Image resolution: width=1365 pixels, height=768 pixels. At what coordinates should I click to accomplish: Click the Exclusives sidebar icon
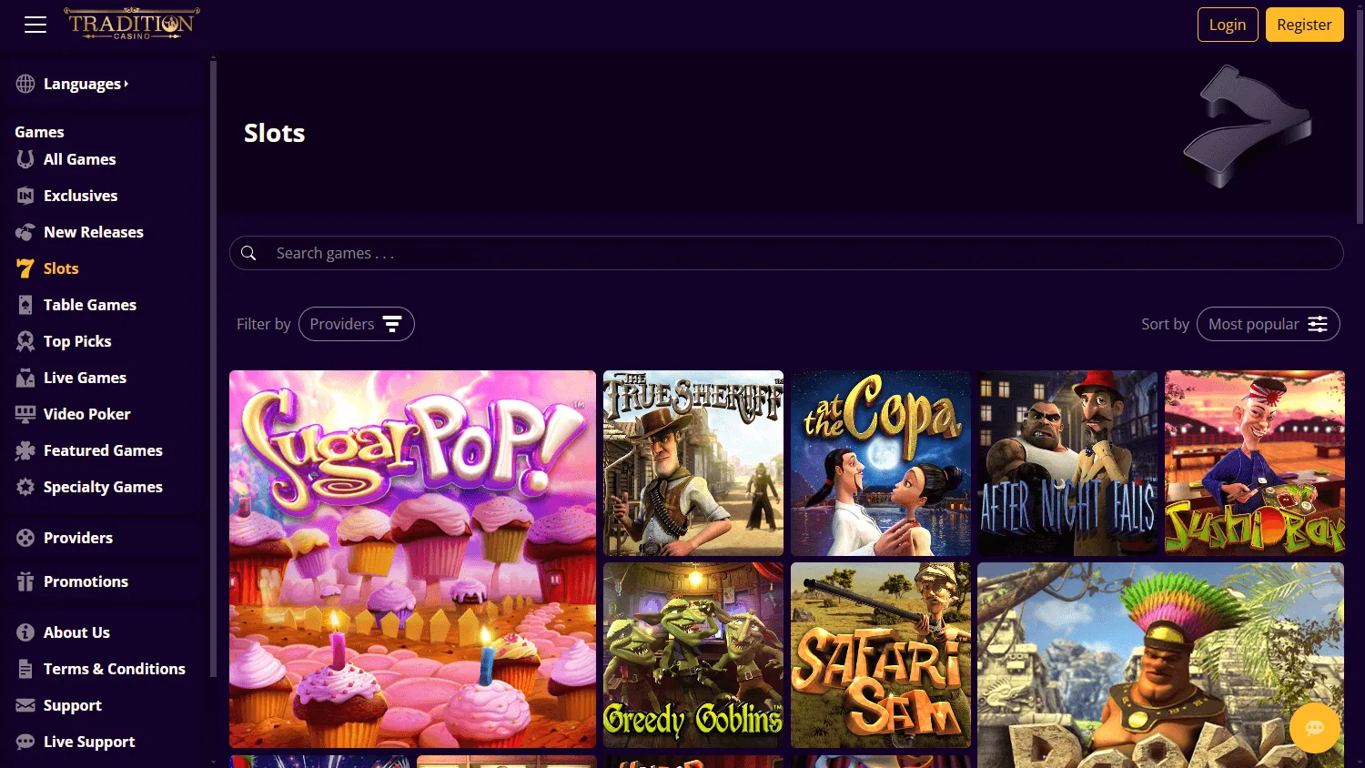(x=25, y=196)
